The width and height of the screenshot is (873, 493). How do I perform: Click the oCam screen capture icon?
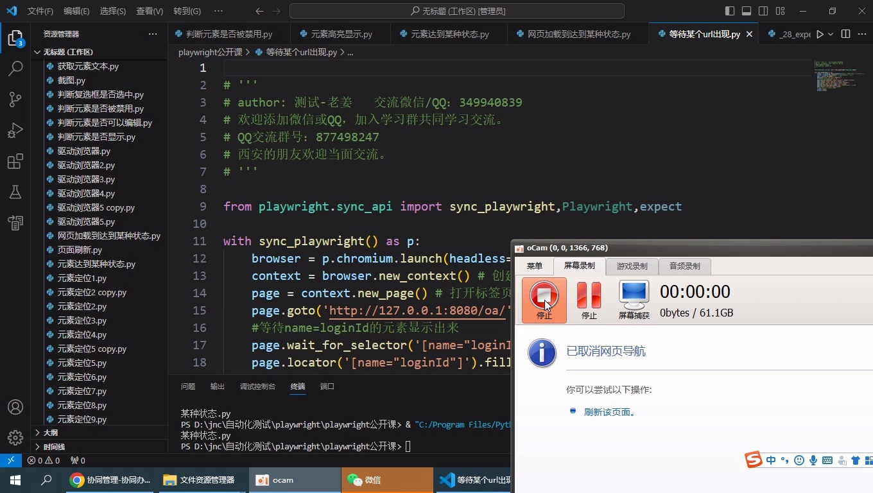click(x=634, y=300)
